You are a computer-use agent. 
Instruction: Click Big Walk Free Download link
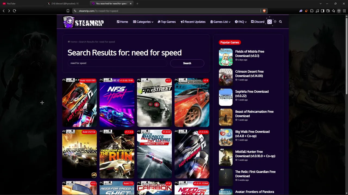coord(252,134)
